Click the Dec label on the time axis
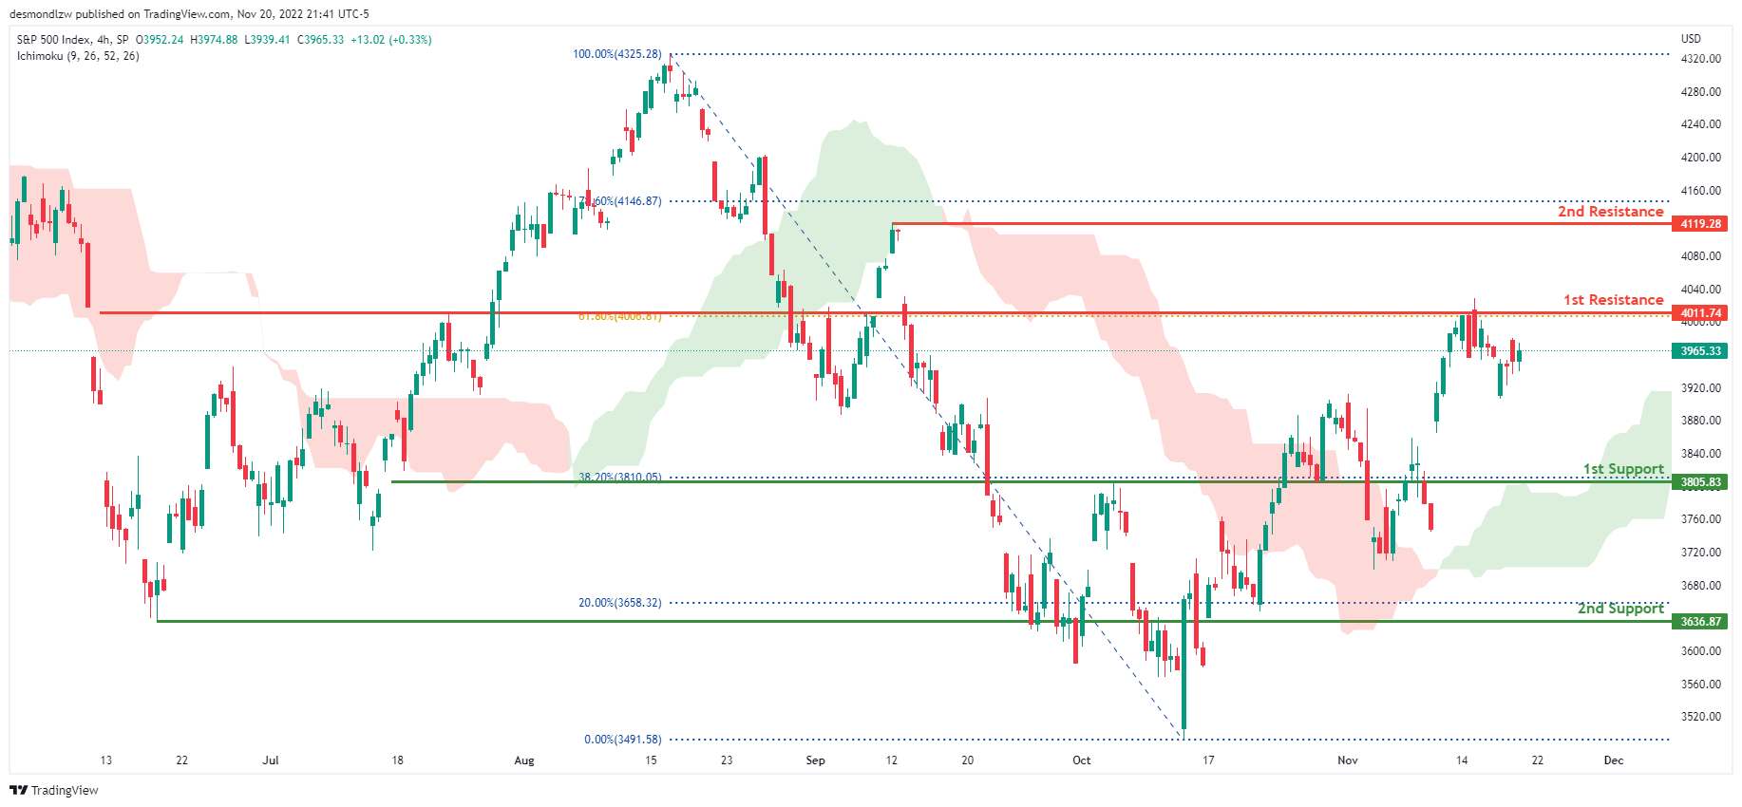1742x807 pixels. [1614, 760]
